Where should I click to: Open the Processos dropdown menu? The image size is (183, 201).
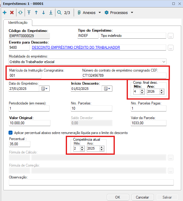tap(119, 13)
